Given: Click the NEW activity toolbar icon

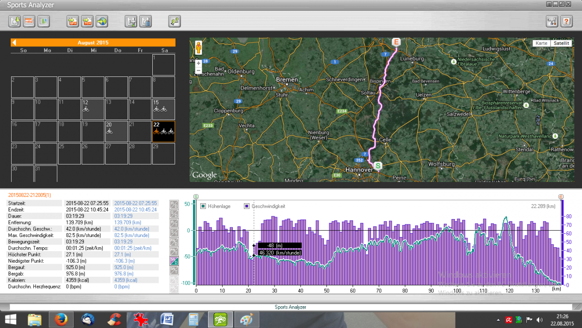Looking at the screenshot, I should [29, 21].
